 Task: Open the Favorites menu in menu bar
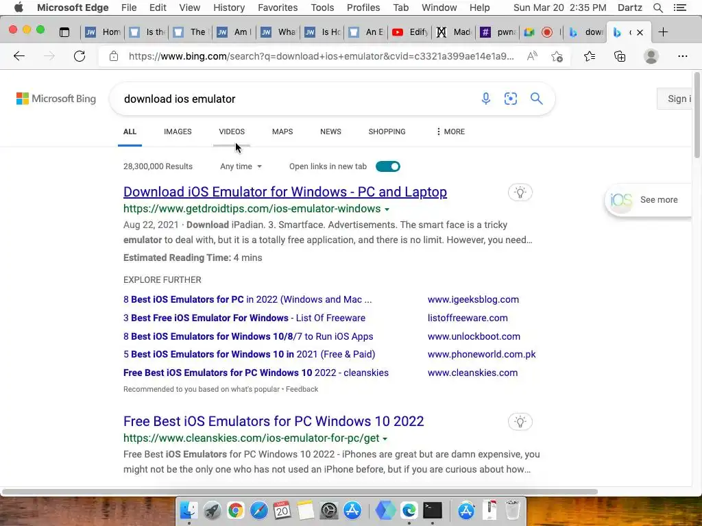(x=278, y=8)
